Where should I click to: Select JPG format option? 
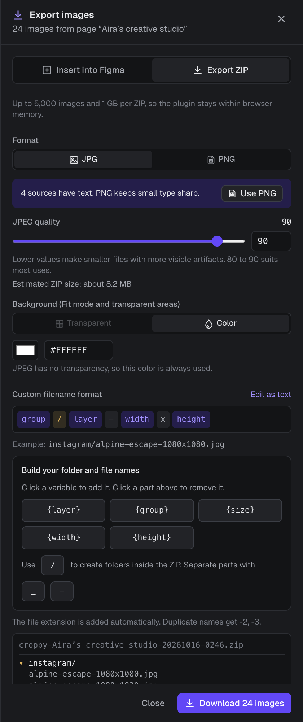[83, 160]
